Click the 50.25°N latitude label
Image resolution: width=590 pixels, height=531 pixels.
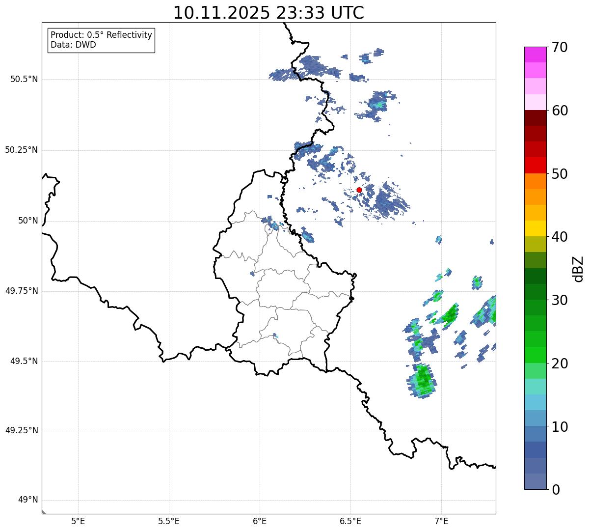22,150
